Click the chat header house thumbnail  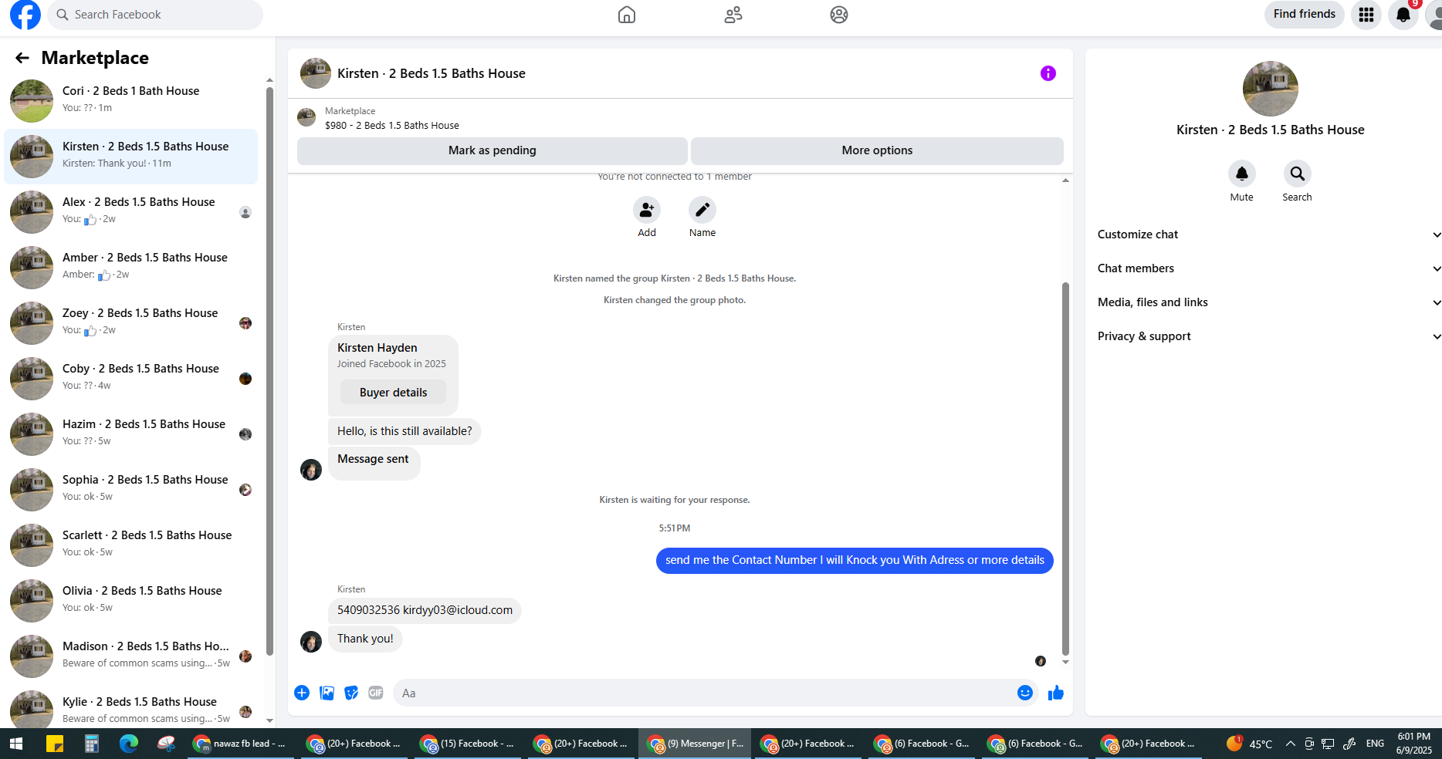tap(316, 73)
